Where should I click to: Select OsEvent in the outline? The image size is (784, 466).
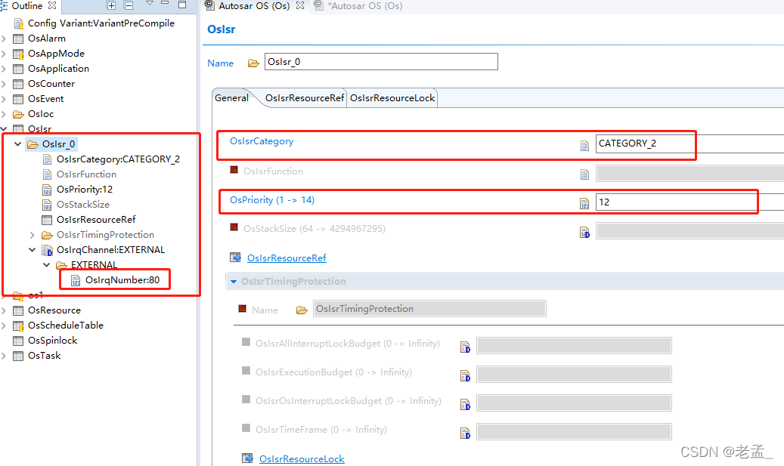point(45,99)
